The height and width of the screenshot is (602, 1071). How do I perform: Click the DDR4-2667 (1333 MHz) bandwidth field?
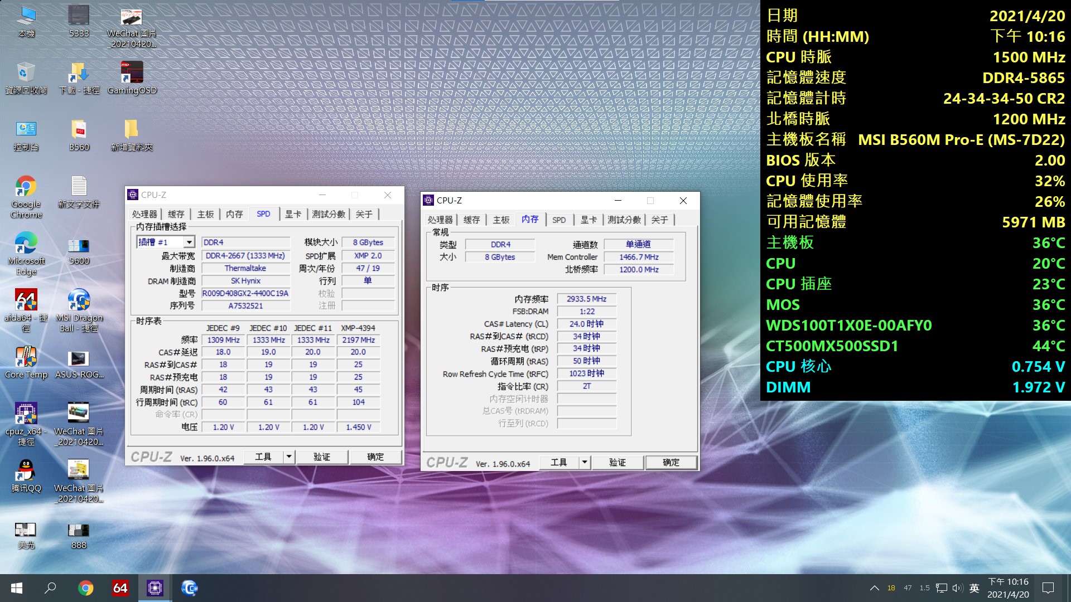(245, 255)
